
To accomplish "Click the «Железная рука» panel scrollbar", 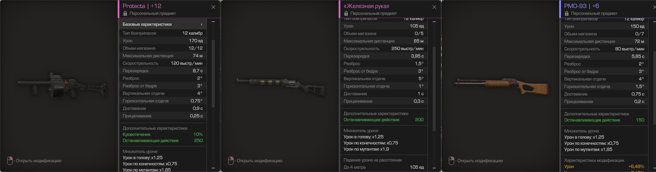I will coord(434,89).
